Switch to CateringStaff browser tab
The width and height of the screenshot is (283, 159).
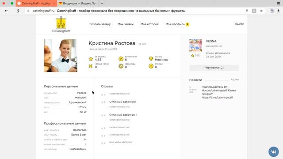pos(36,3)
